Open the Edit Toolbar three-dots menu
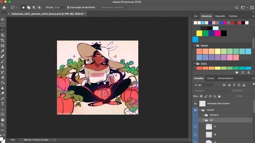 pos(3,130)
